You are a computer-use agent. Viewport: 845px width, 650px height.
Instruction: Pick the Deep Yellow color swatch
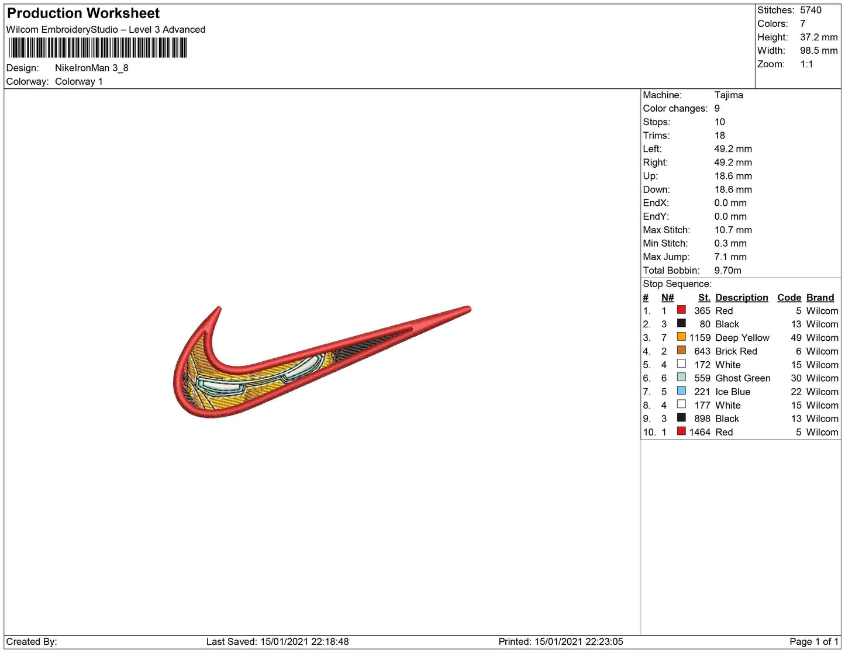pos(681,337)
